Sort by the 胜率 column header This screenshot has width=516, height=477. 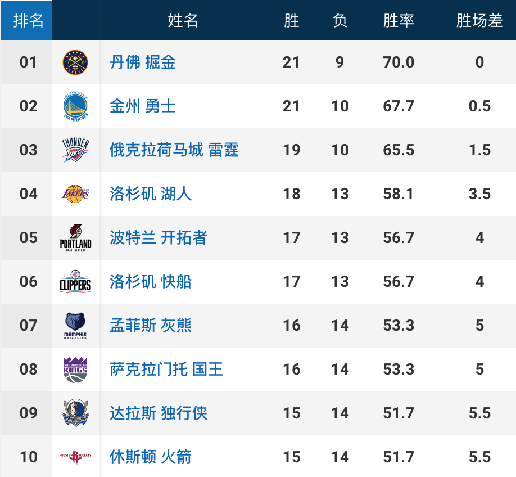(399, 21)
